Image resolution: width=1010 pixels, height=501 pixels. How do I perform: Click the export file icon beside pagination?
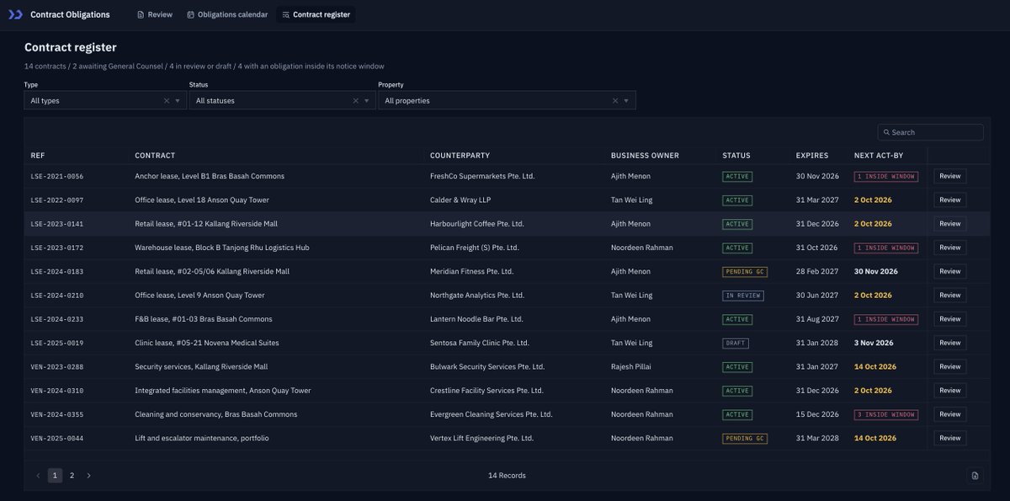tap(975, 476)
